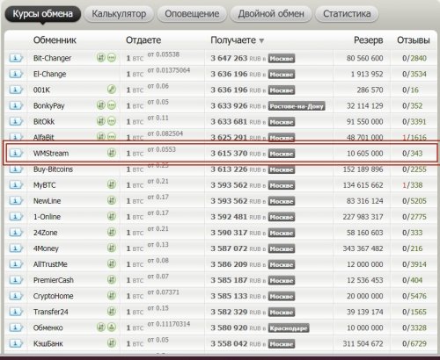440x360 pixels.
Task: Open reviews 0/3914 for AllTrustMe
Action: (x=414, y=264)
